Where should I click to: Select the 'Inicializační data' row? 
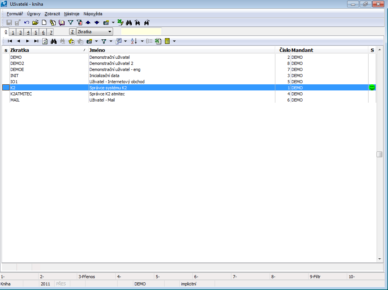click(189, 76)
